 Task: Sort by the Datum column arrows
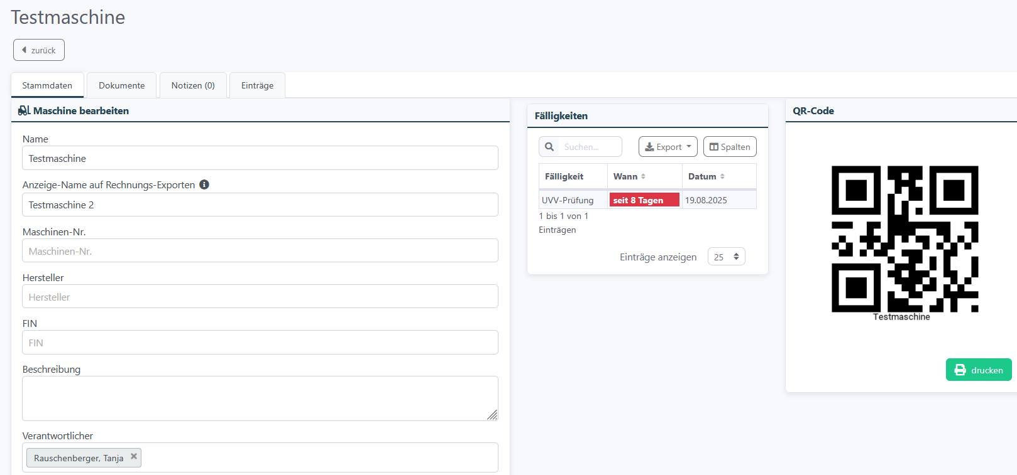722,176
